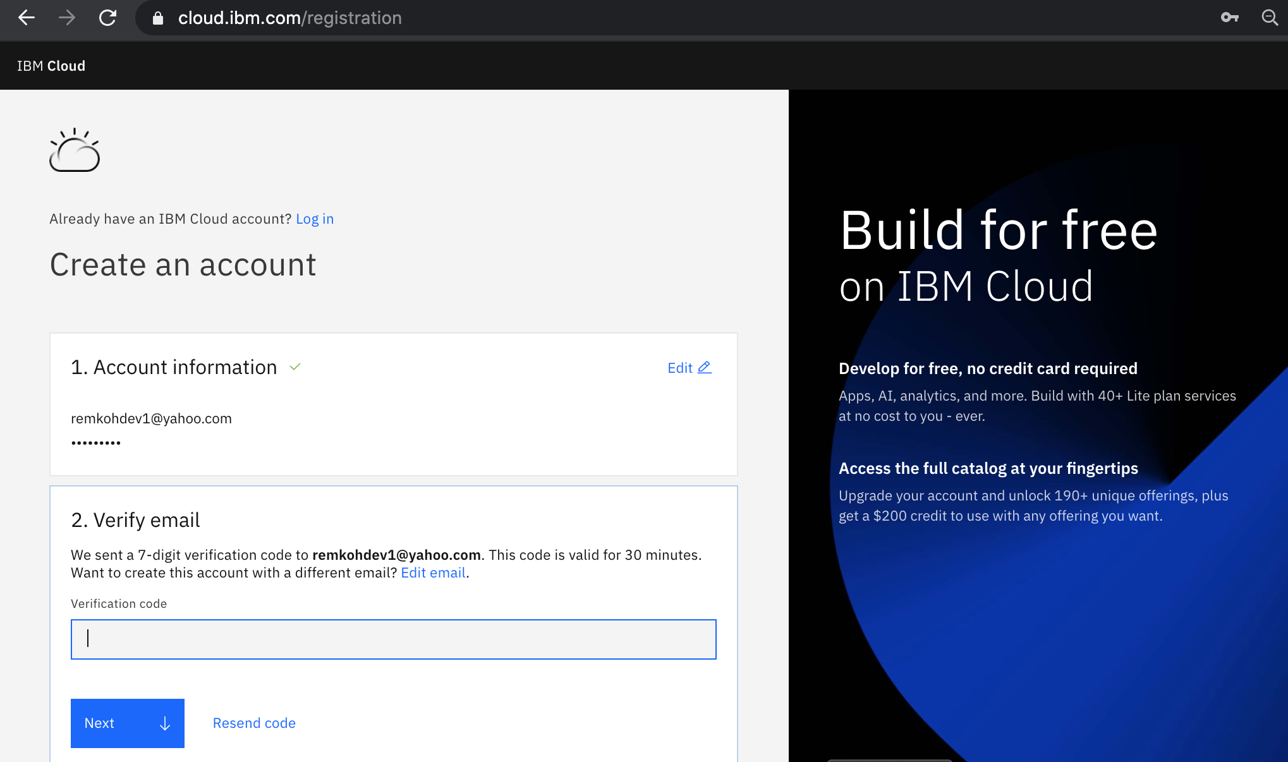Viewport: 1288px width, 762px height.
Task: Click Edit to modify account information
Action: (679, 367)
